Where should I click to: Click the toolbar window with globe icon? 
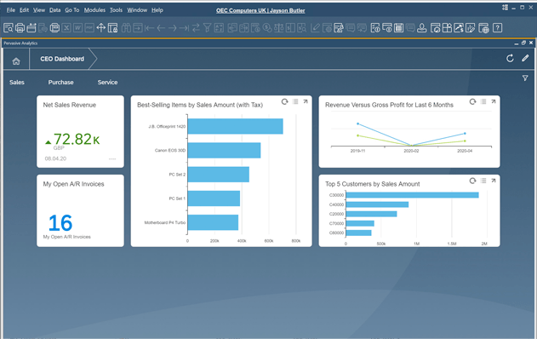483,28
